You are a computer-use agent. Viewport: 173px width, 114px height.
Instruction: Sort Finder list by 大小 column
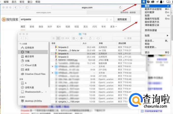pos(89,43)
